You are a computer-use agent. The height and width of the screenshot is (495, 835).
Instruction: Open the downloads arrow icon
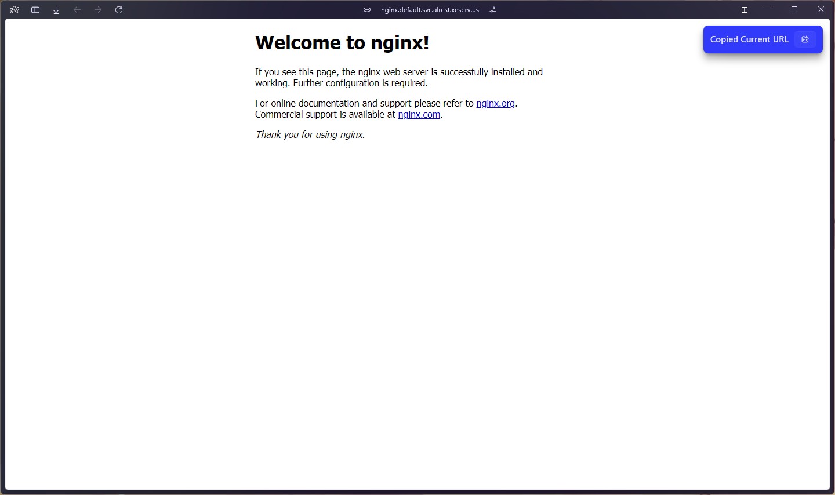point(56,10)
